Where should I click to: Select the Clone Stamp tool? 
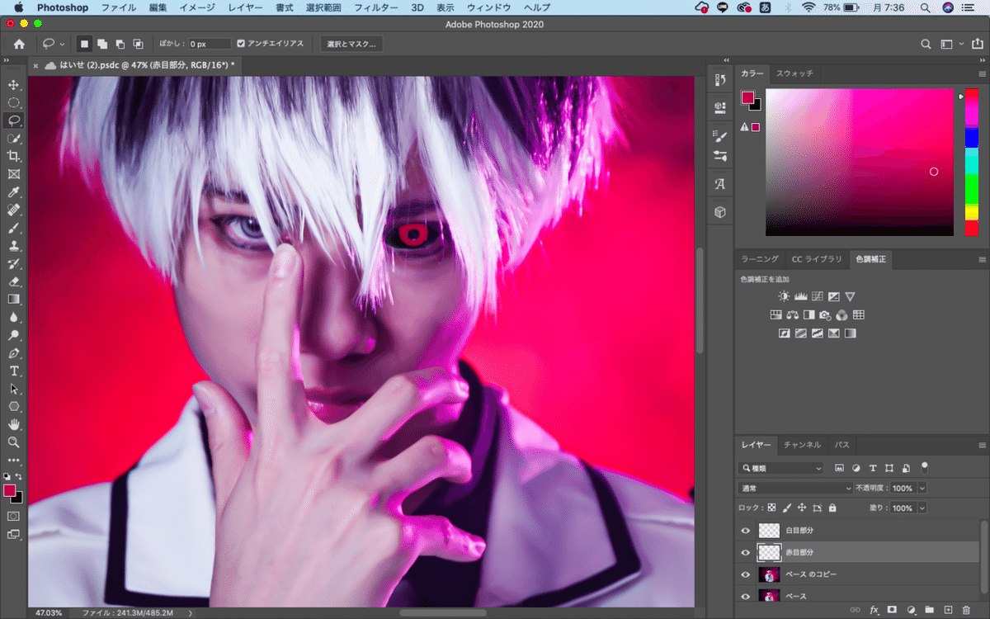[14, 246]
